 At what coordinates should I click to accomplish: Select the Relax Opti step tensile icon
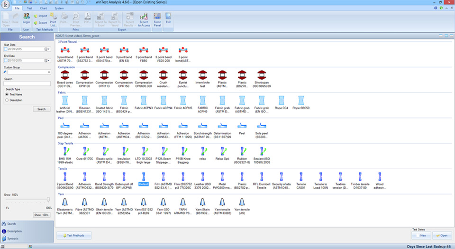[223, 151]
